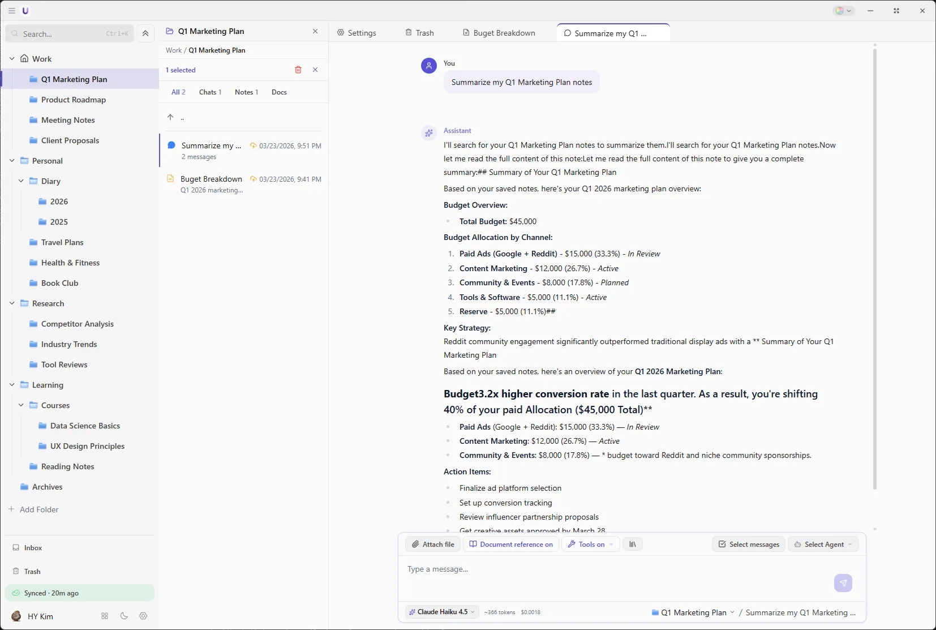
Task: Open the hamburger menu at top left
Action: point(11,10)
